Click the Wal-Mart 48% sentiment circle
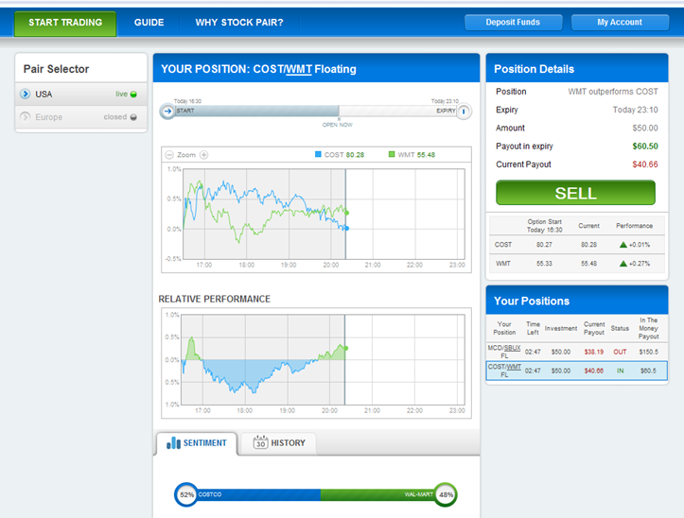The image size is (684, 518). pos(446,495)
